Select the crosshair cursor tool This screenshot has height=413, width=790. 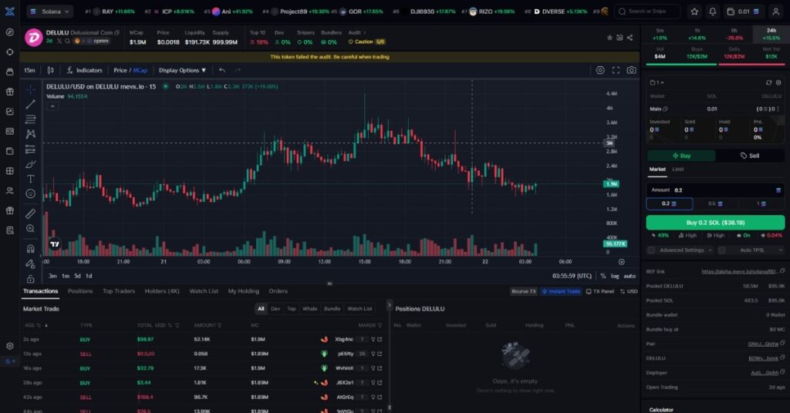coord(30,89)
